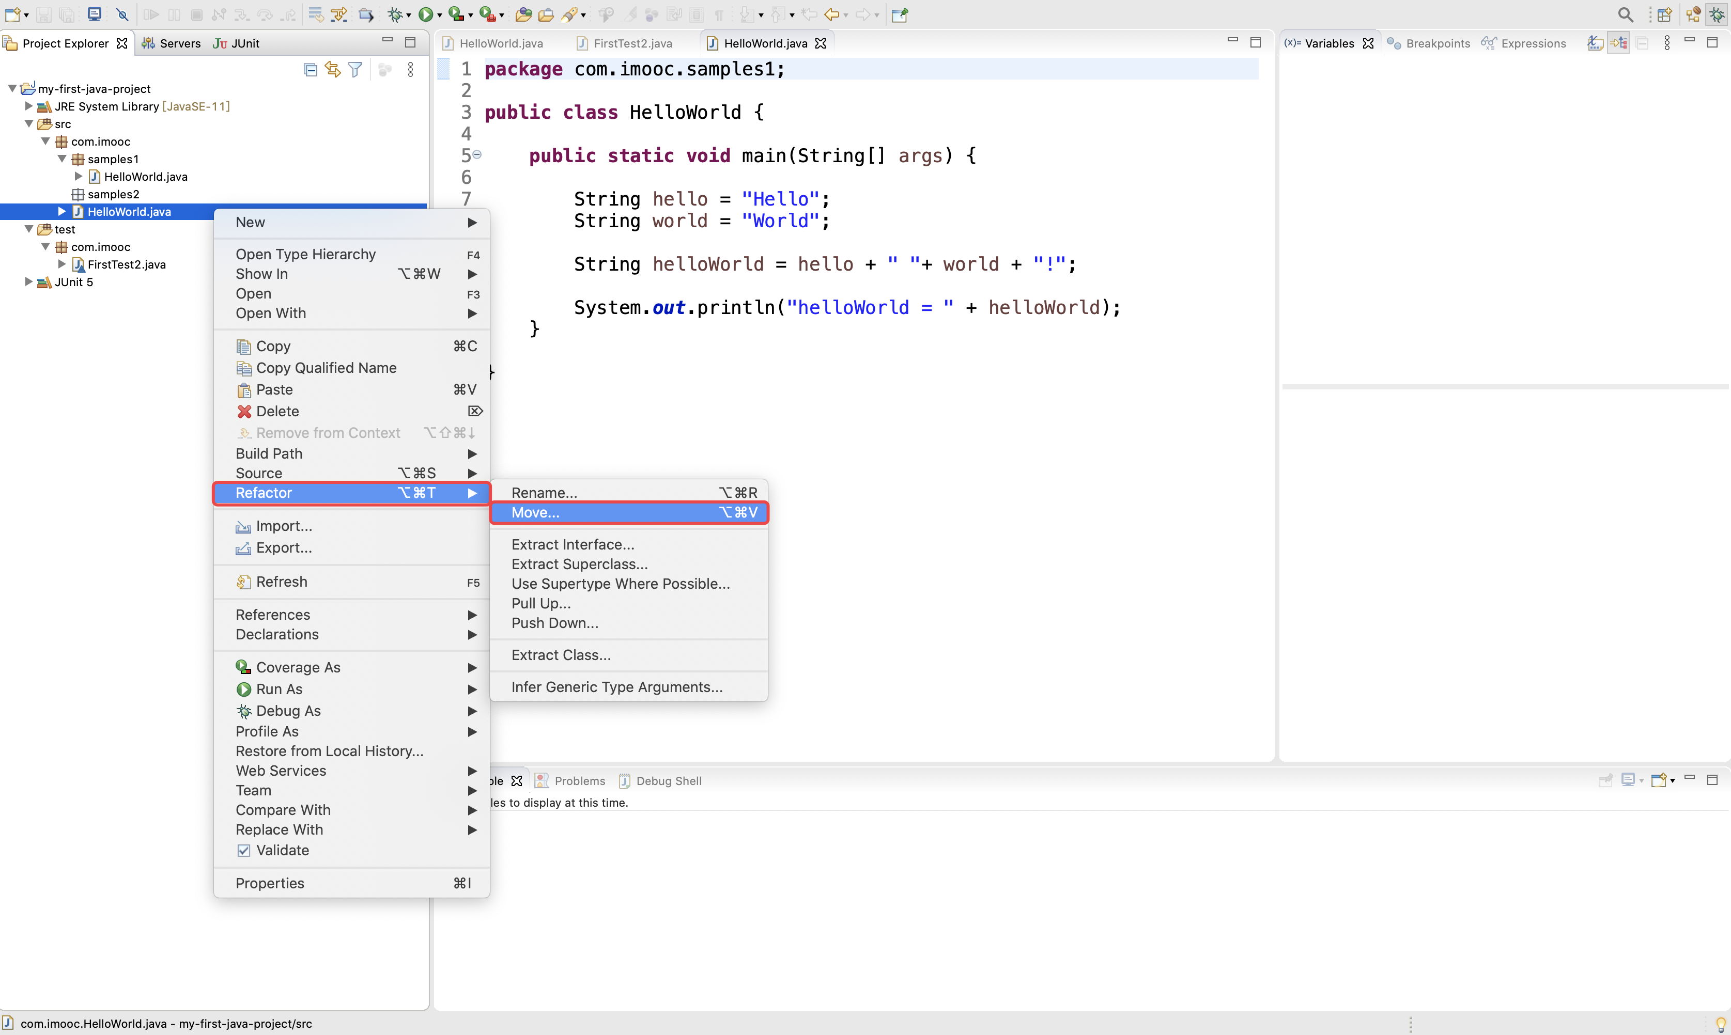This screenshot has height=1035, width=1731.
Task: Open the Run As submenu
Action: [x=352, y=689]
